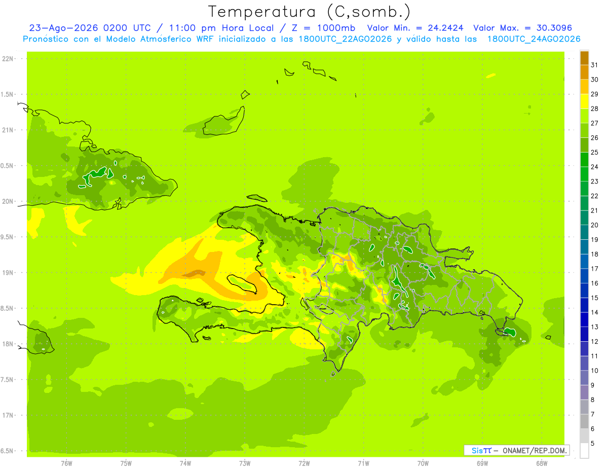
Task: Click the orange legend swatch between 30 and 31
Action: pos(584,72)
